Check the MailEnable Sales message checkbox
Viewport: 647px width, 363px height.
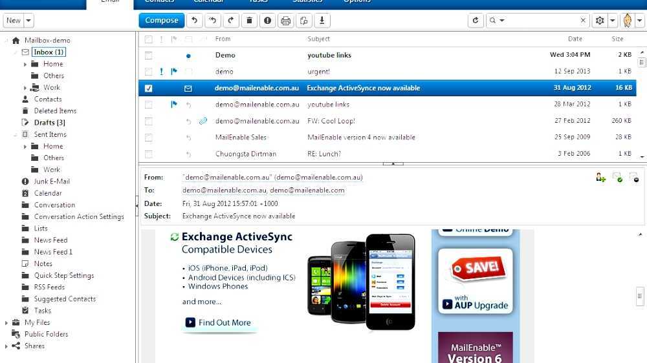pos(149,138)
